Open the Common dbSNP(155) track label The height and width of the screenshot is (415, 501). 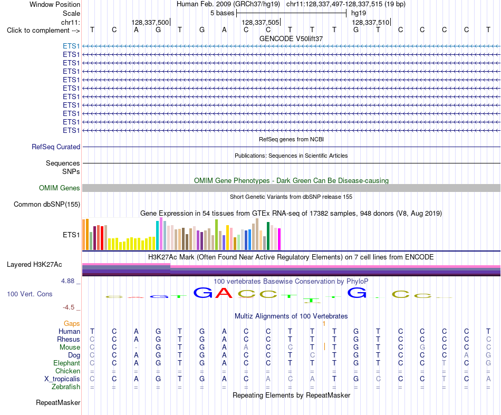pos(46,205)
